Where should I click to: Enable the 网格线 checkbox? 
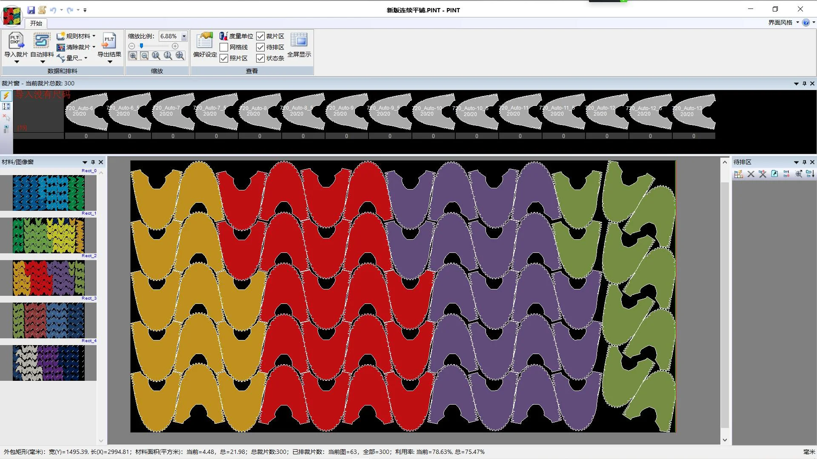click(x=224, y=47)
